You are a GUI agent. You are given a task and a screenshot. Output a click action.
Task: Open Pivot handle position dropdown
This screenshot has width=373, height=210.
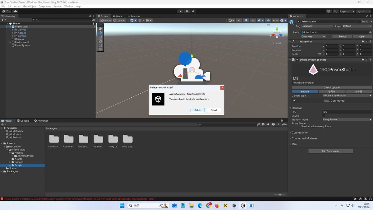point(106,20)
